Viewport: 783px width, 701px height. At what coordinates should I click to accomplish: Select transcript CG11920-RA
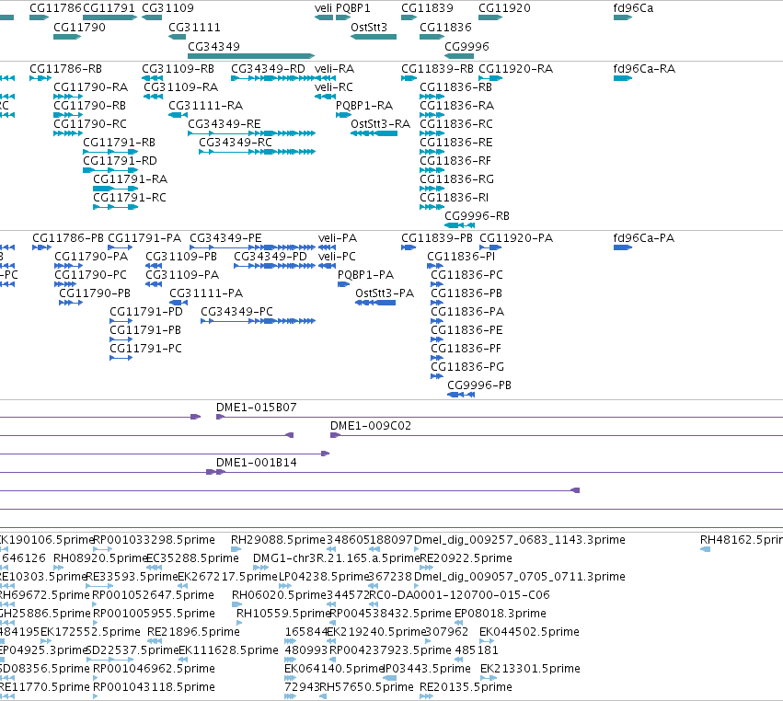pyautogui.click(x=516, y=68)
